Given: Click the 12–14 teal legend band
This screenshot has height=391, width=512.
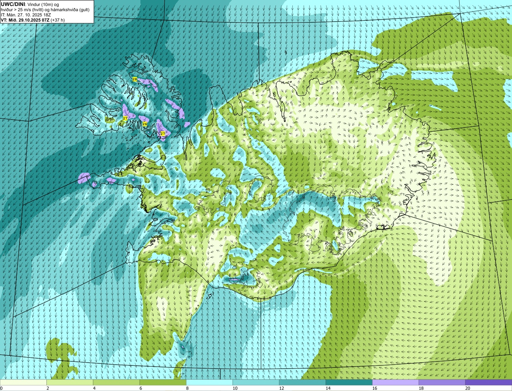Looking at the screenshot, I should click(302, 382).
